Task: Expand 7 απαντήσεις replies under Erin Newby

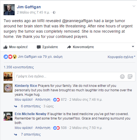Action: pos(31,134)
